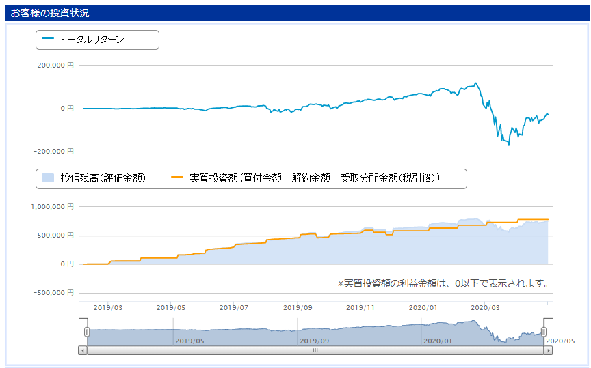
Task: Click the navigator 2019/05 label
Action: [189, 341]
